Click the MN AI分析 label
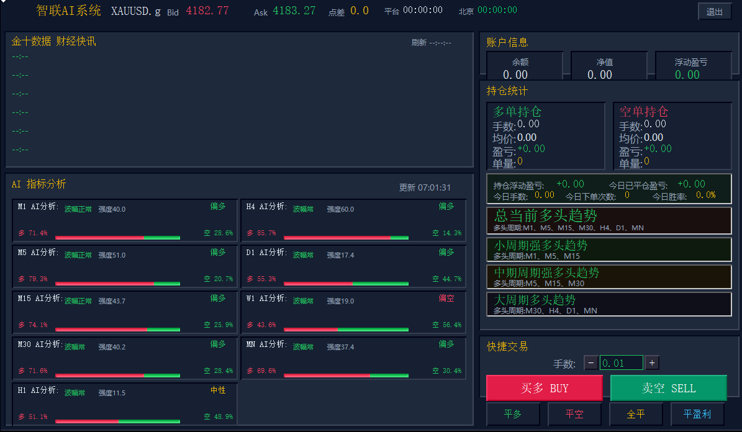Viewport: 742px width, 432px height. 267,344
